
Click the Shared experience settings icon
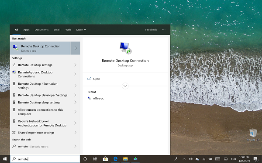click(14, 133)
